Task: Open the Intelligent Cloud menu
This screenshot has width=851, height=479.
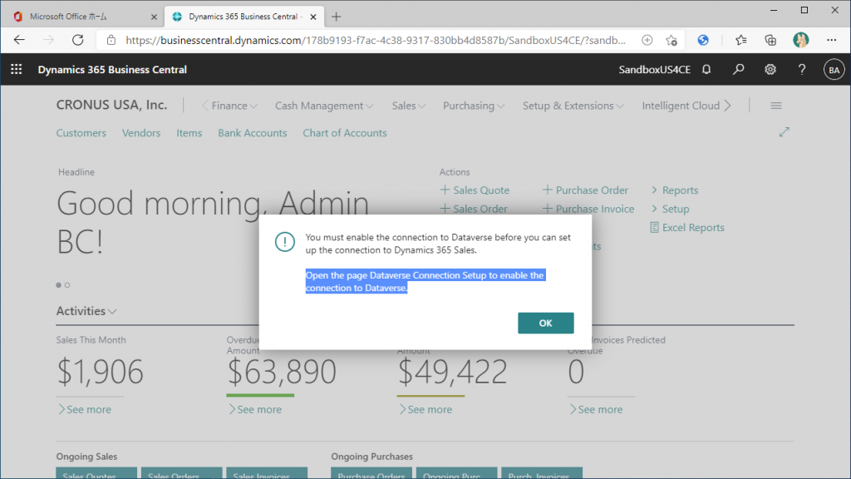Action: (681, 106)
